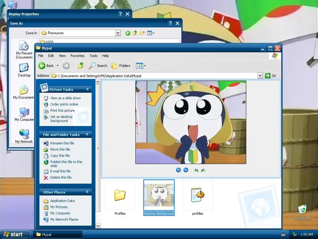Show the previous image in filmstrip

178,170
